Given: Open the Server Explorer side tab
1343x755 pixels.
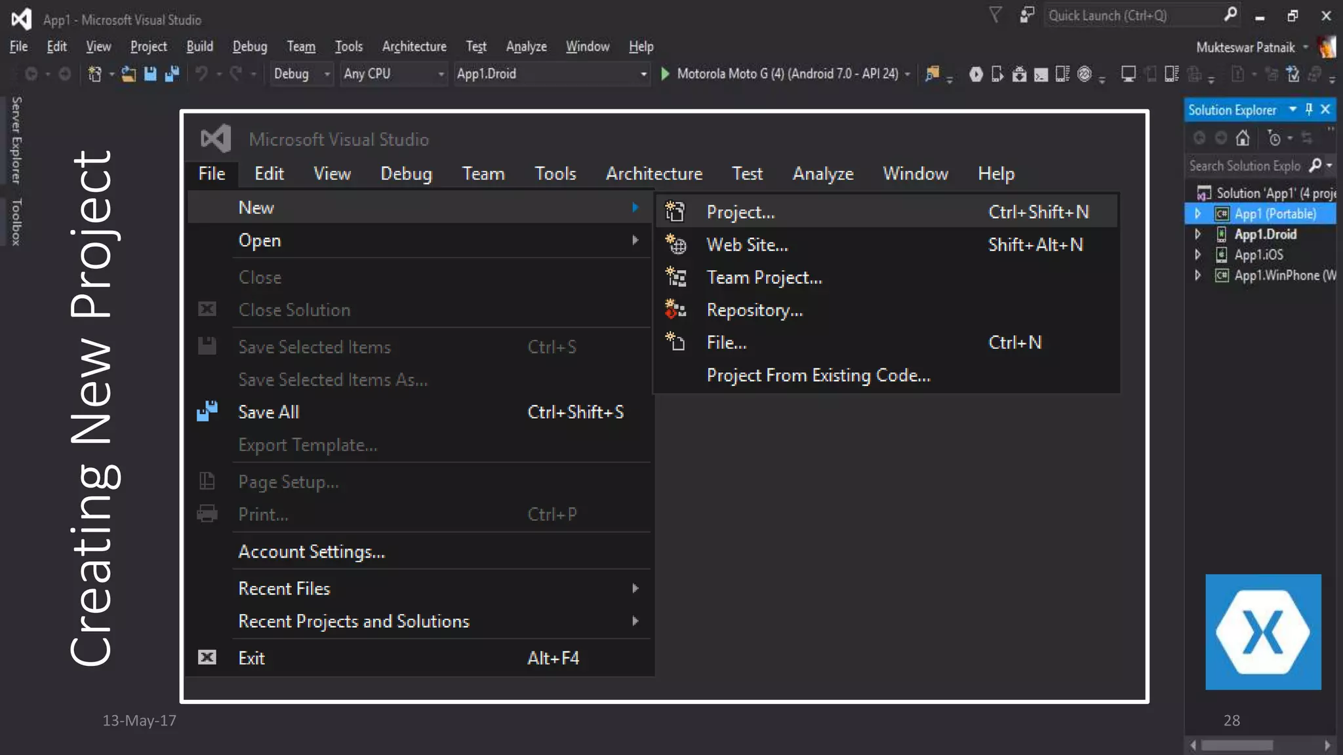Looking at the screenshot, I should pos(16,140).
